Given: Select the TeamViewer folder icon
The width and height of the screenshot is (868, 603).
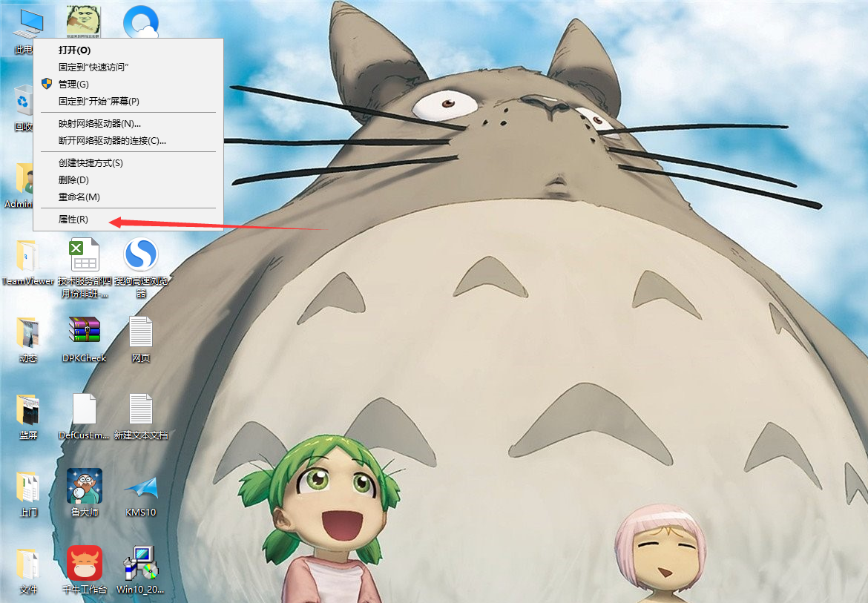Looking at the screenshot, I should click(x=27, y=256).
